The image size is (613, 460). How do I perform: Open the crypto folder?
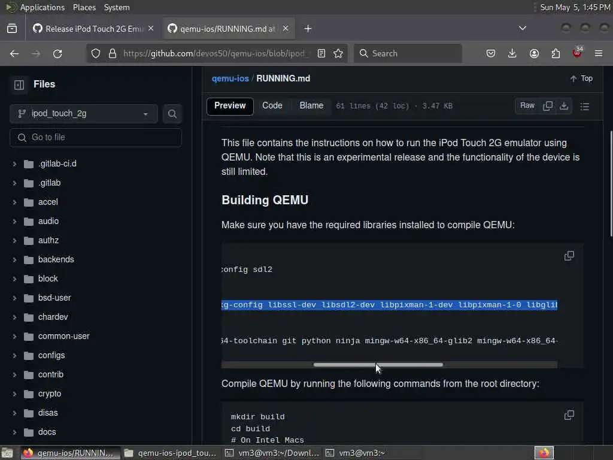tap(50, 394)
